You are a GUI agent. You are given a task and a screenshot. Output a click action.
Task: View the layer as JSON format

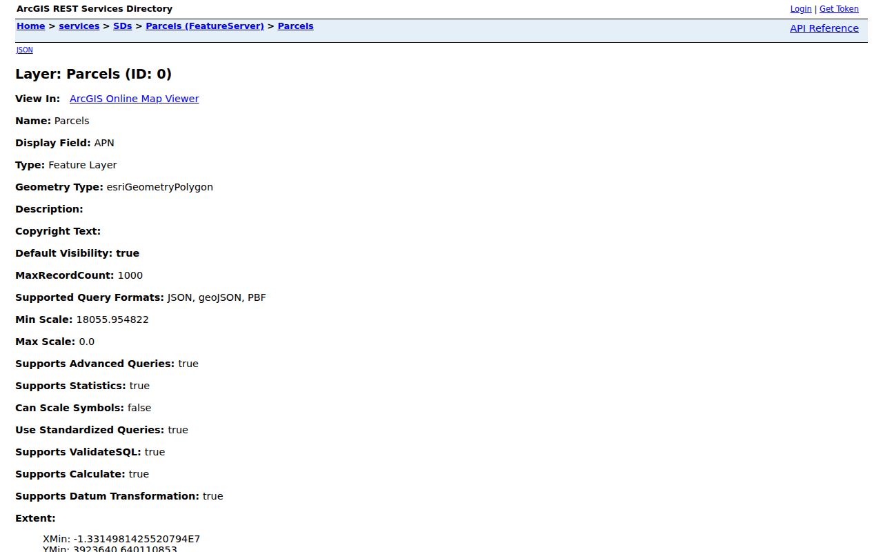click(x=25, y=50)
